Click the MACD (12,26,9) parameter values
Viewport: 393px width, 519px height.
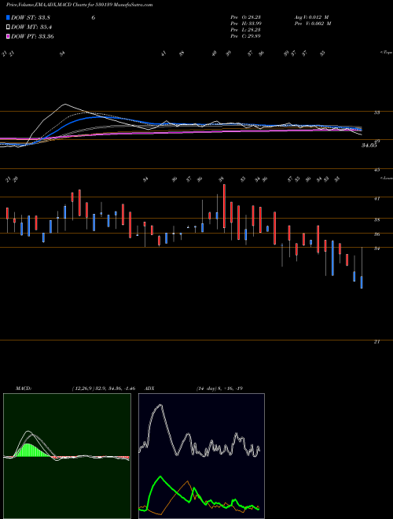tap(104, 388)
